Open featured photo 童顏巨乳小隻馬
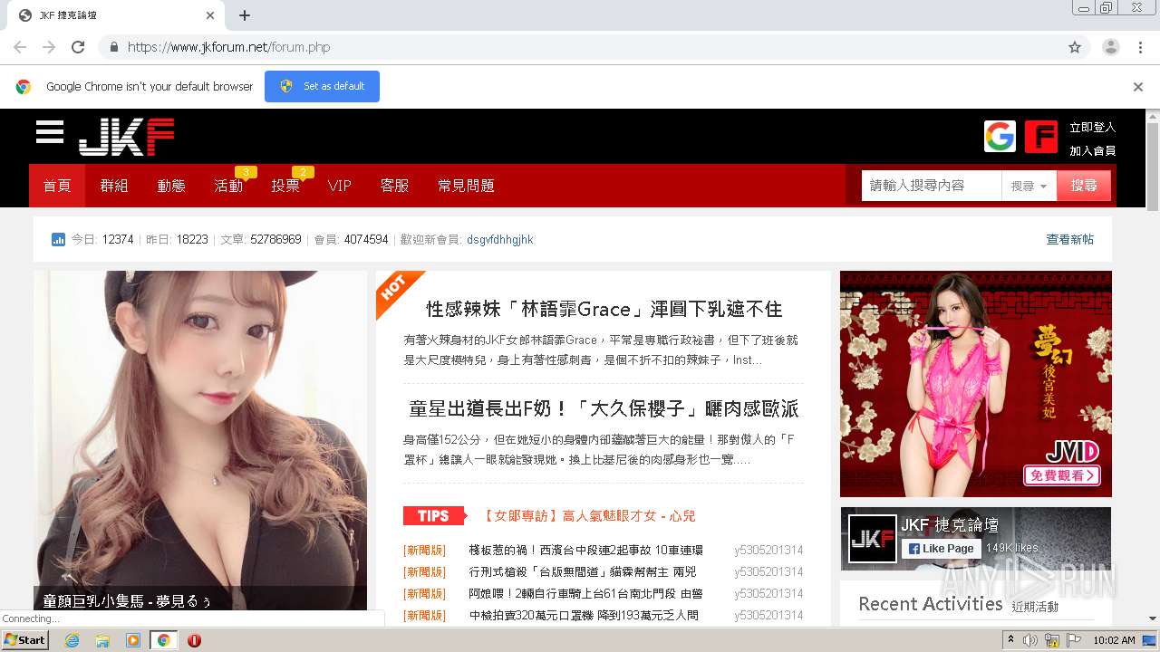Image resolution: width=1160 pixels, height=652 pixels. (200, 440)
